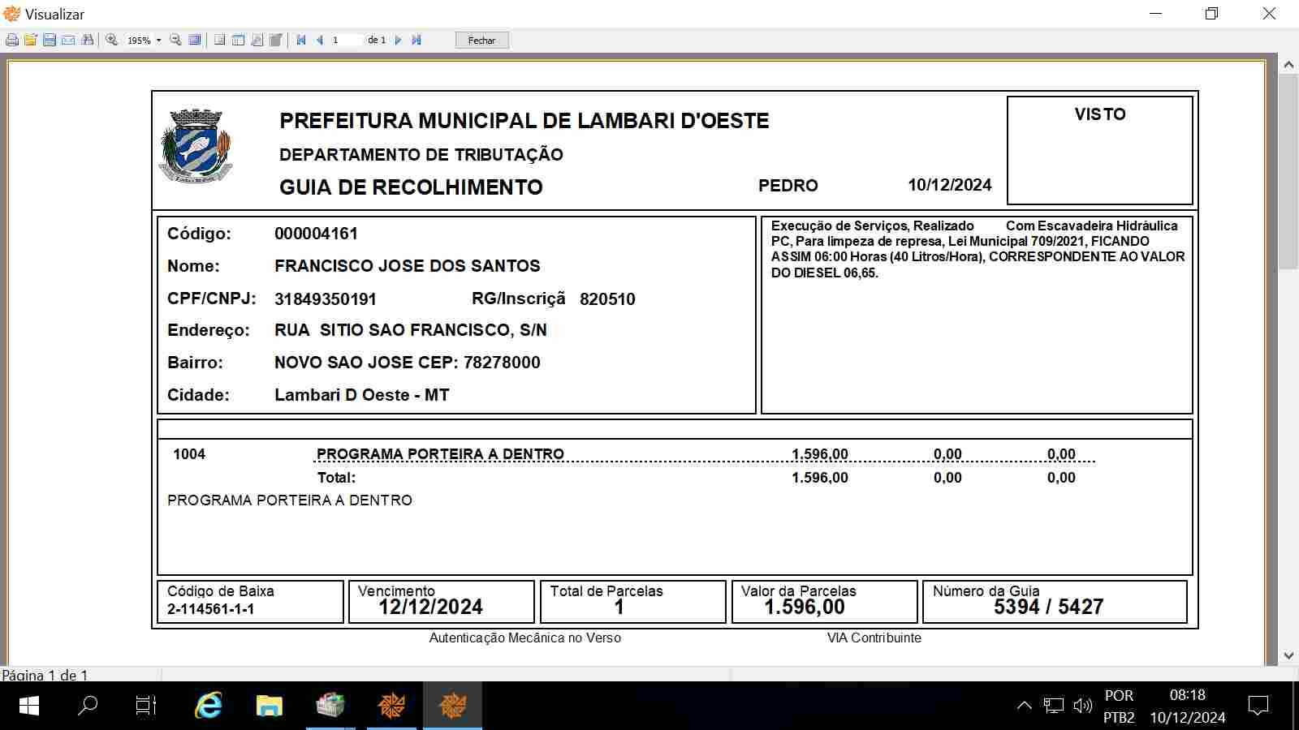Click the print icon in toolbar
Viewport: 1299px width, 730px height.
tap(11, 40)
